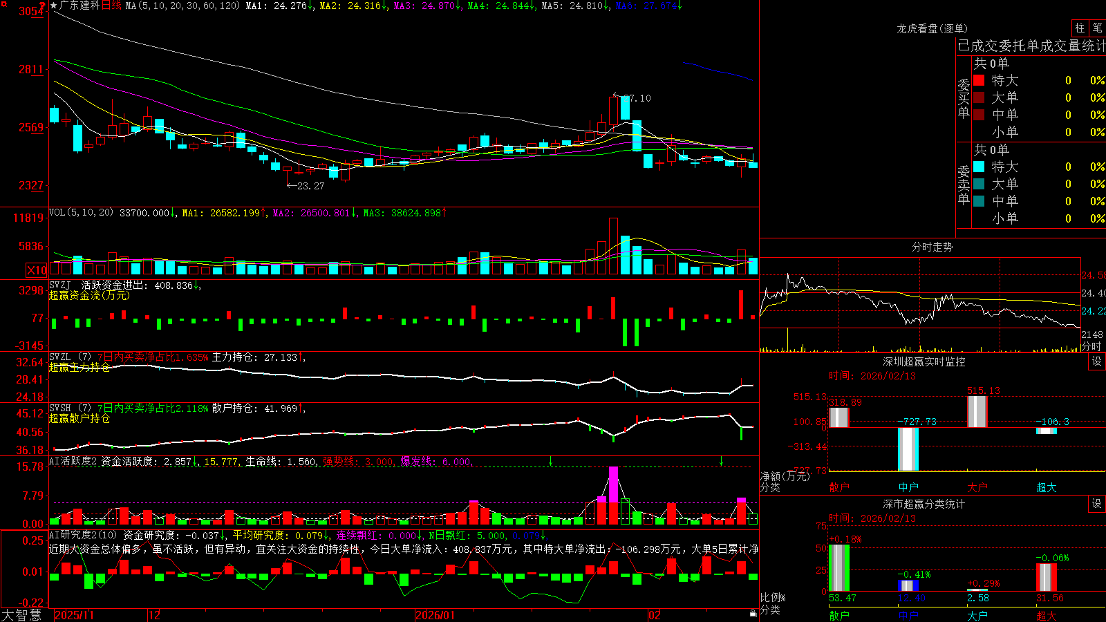
Task: Click the bright red 特大 buy order swatch
Action: [x=979, y=80]
